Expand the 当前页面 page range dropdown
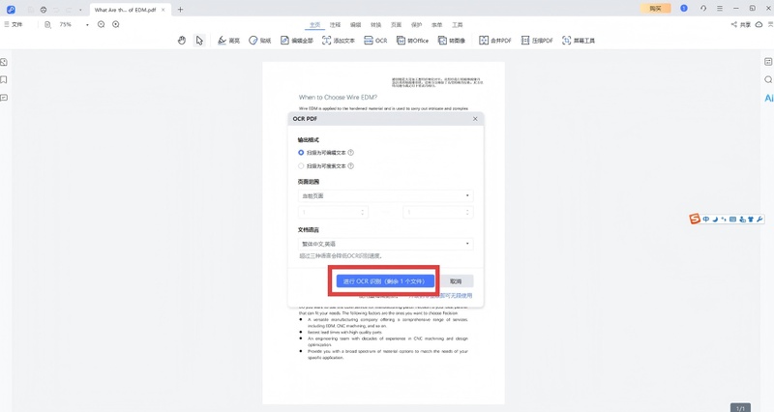The image size is (774, 412). coord(385,195)
